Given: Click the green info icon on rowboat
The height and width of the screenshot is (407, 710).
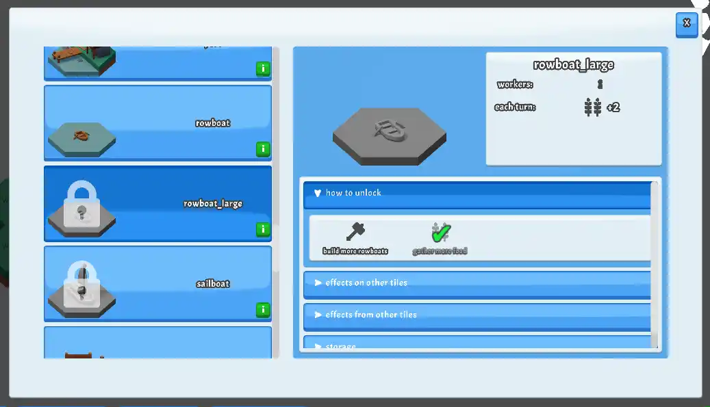Looking at the screenshot, I should (x=262, y=148).
